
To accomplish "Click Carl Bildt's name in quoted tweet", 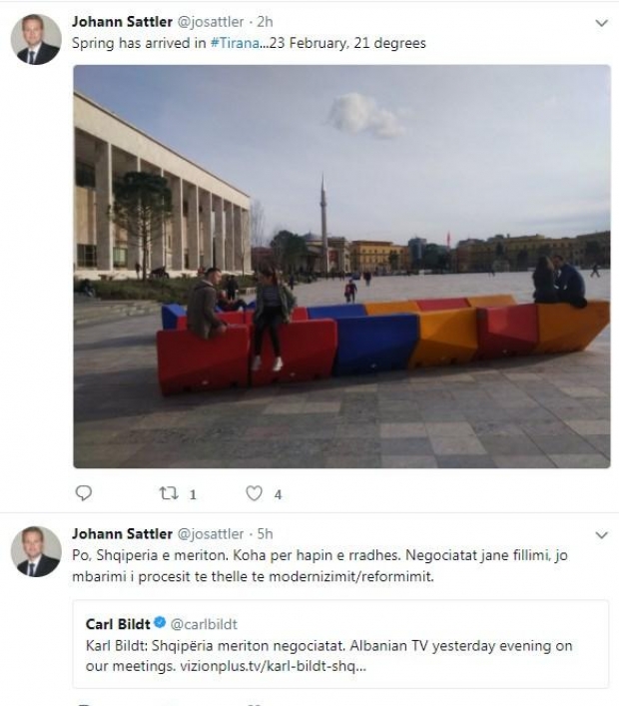I will [117, 624].
